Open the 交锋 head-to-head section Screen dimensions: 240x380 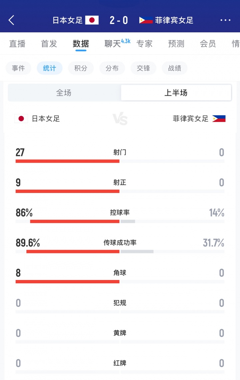pyautogui.click(x=144, y=68)
